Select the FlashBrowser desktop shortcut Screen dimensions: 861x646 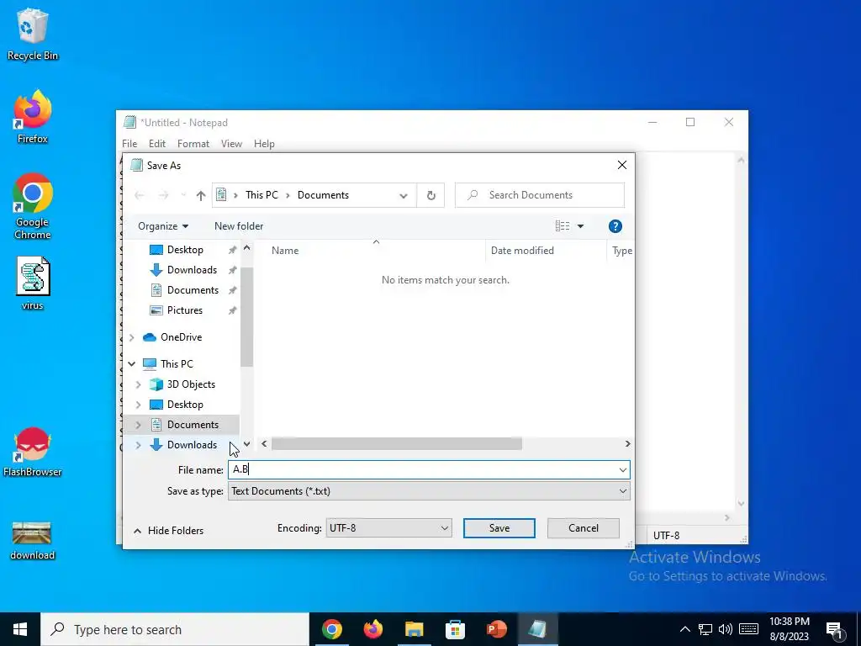[x=33, y=452]
